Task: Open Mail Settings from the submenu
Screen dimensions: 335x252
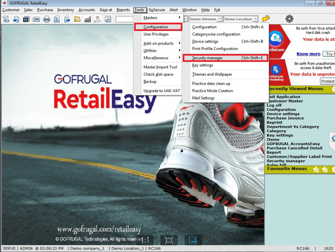Action: pyautogui.click(x=226, y=98)
